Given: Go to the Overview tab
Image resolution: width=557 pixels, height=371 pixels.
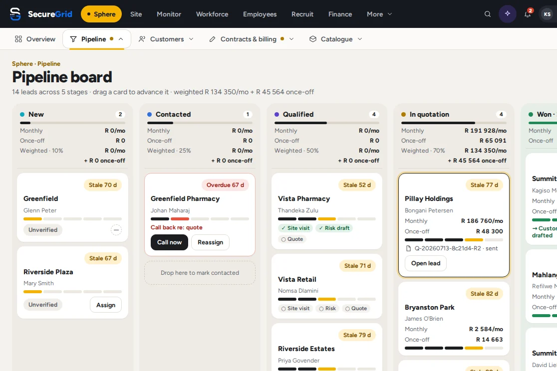Looking at the screenshot, I should tap(35, 39).
